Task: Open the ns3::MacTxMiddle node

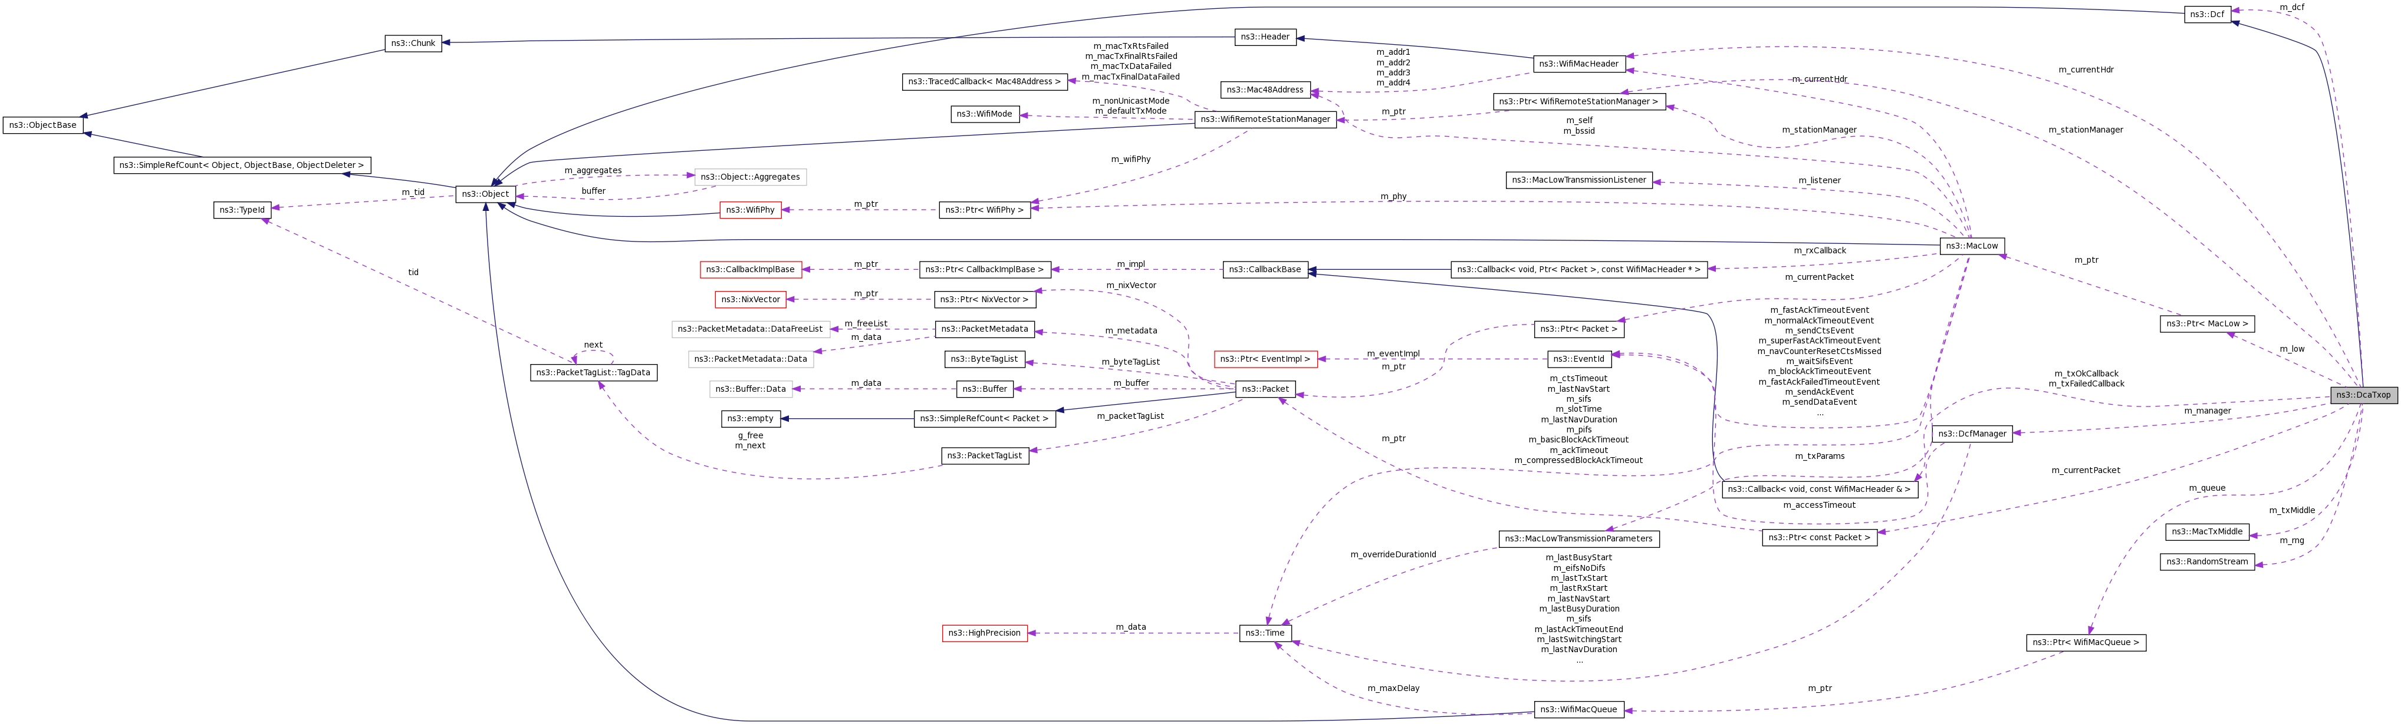Action: coord(2206,532)
